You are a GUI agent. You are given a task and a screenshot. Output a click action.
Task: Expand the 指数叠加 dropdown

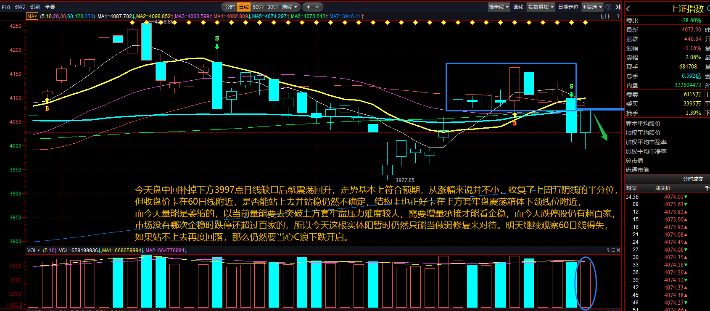coord(541,7)
